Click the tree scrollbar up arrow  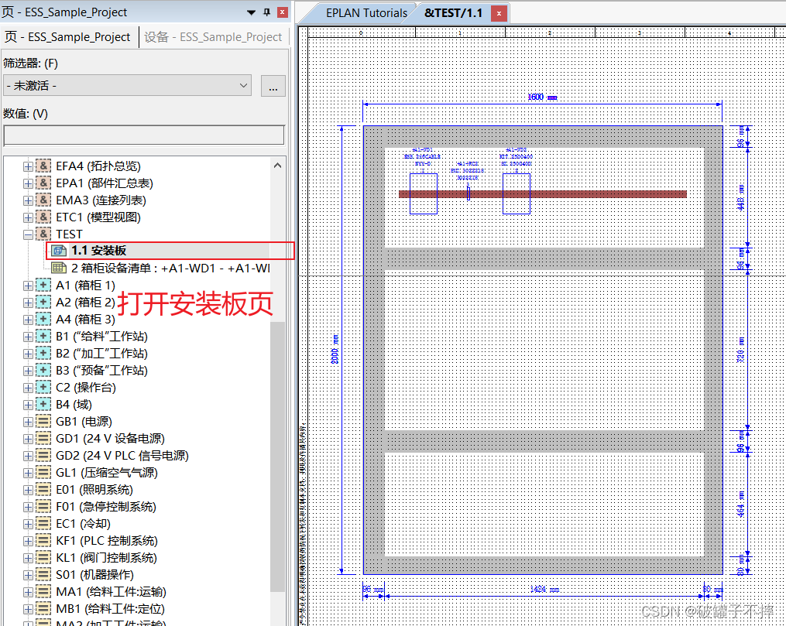click(x=278, y=165)
